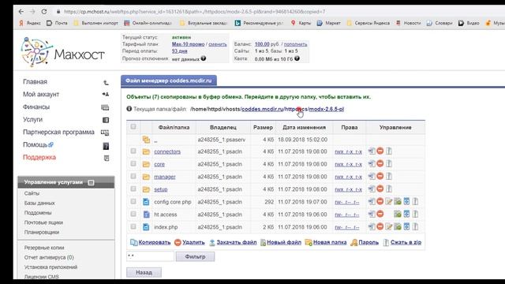The width and height of the screenshot is (505, 284).
Task: Click the rename icon for connectors folder
Action: 372,151
